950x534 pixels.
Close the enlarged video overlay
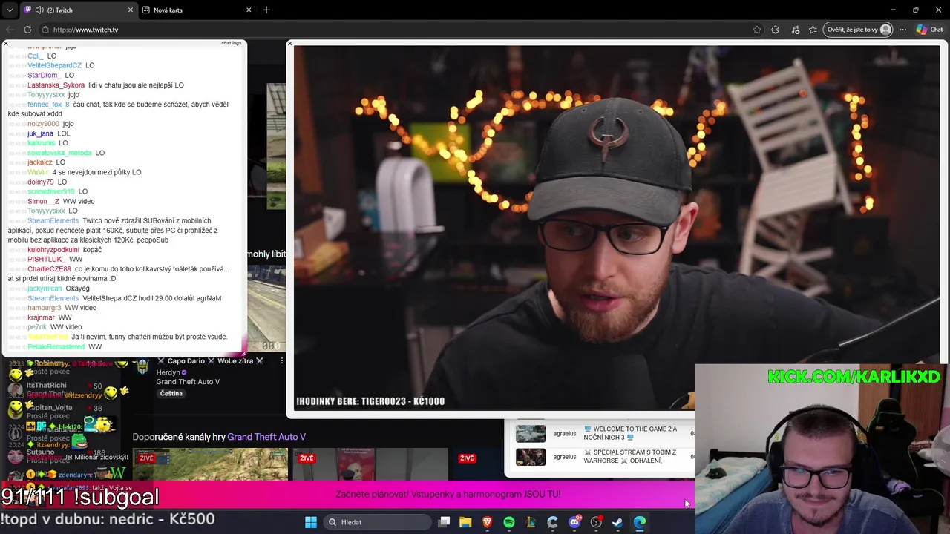tap(290, 44)
